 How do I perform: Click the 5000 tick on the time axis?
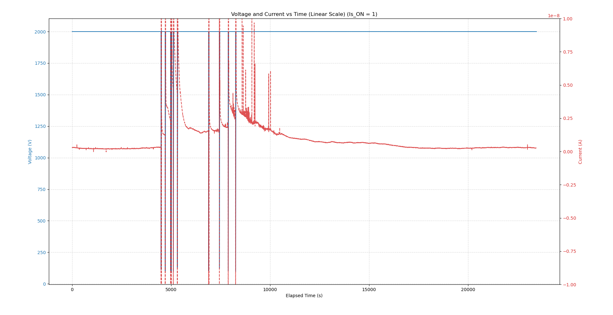(x=171, y=290)
